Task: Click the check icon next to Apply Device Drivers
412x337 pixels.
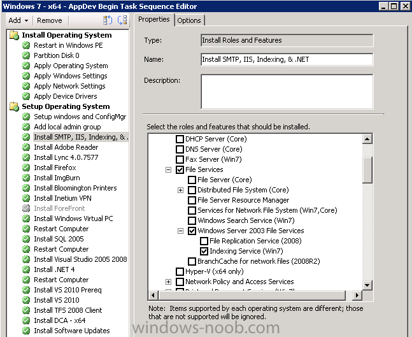Action: pos(26,96)
